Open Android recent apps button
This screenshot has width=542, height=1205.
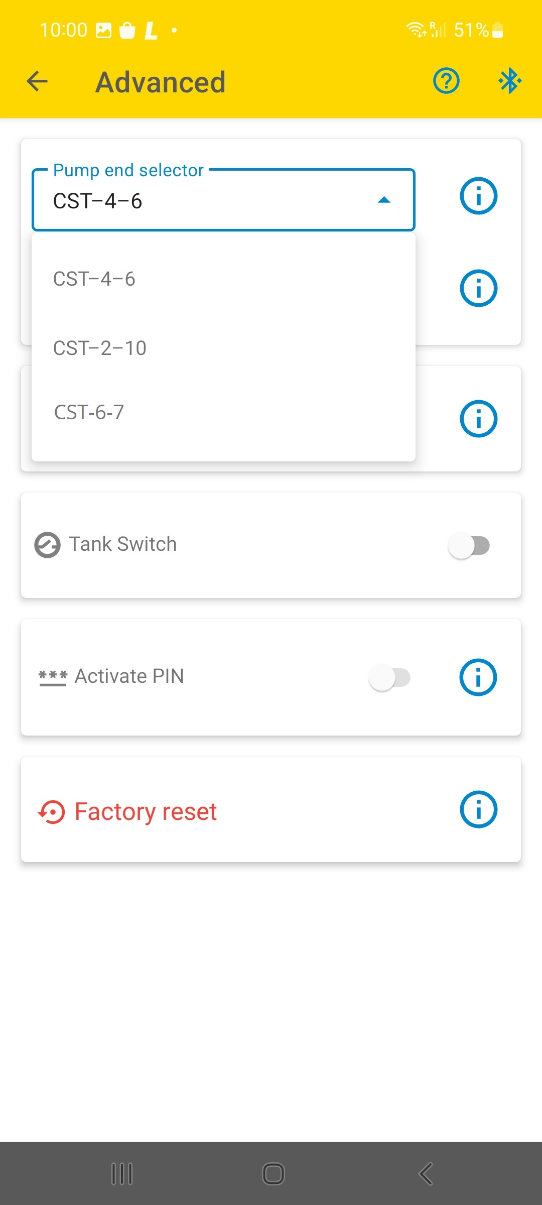pyautogui.click(x=122, y=1174)
